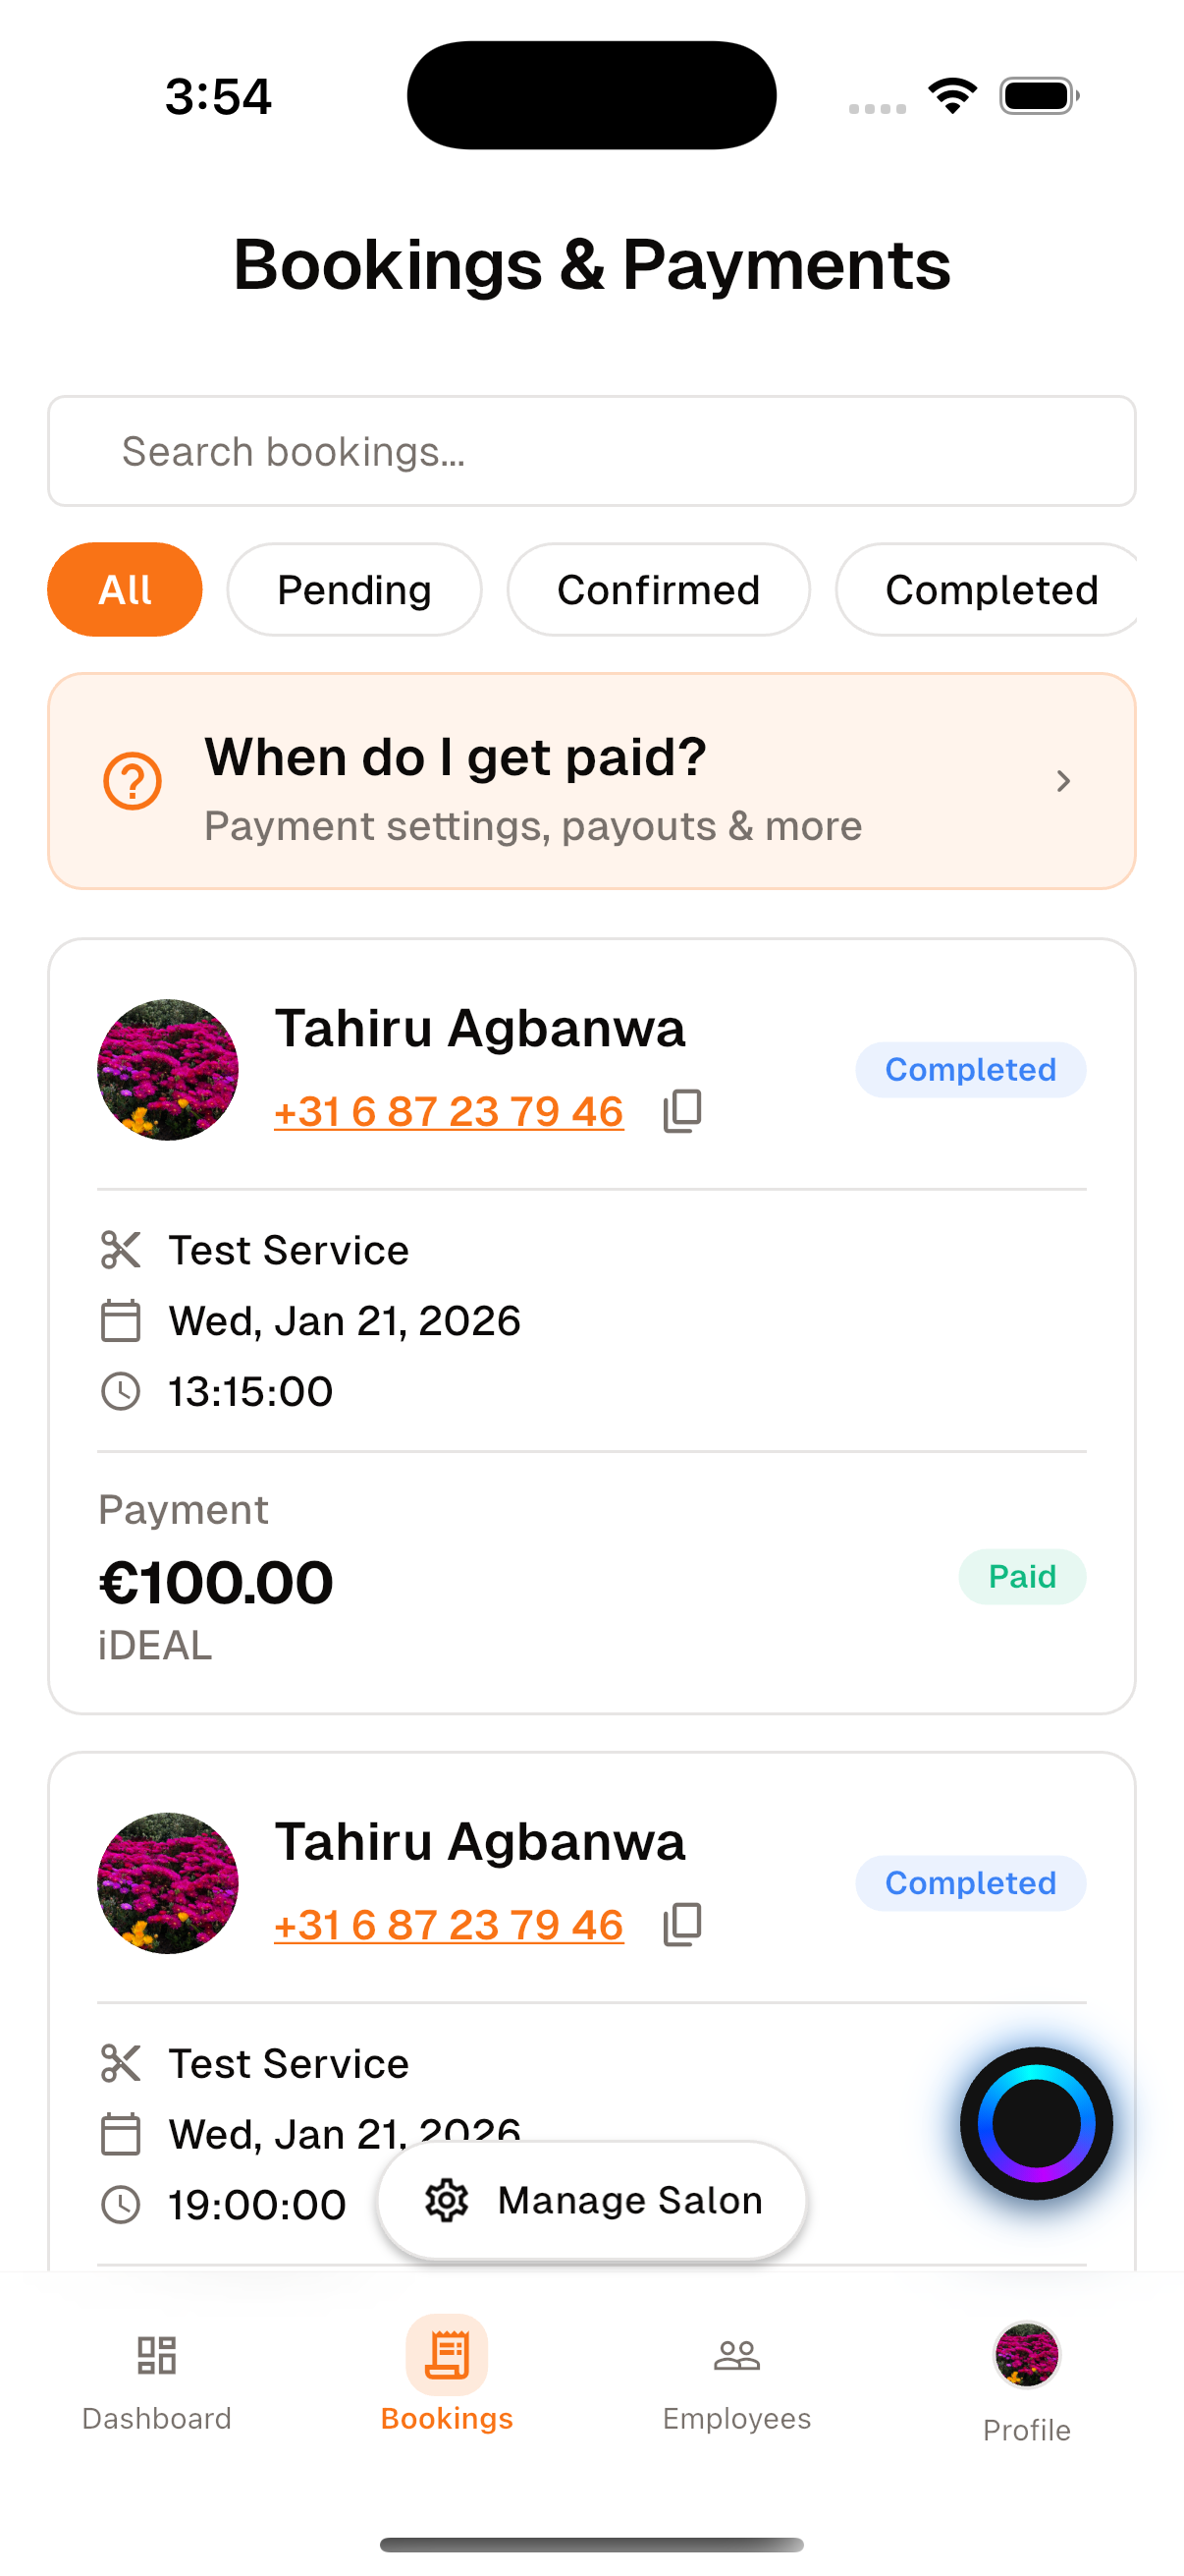Tap first booking's flower avatar thumbnail

pos(168,1070)
